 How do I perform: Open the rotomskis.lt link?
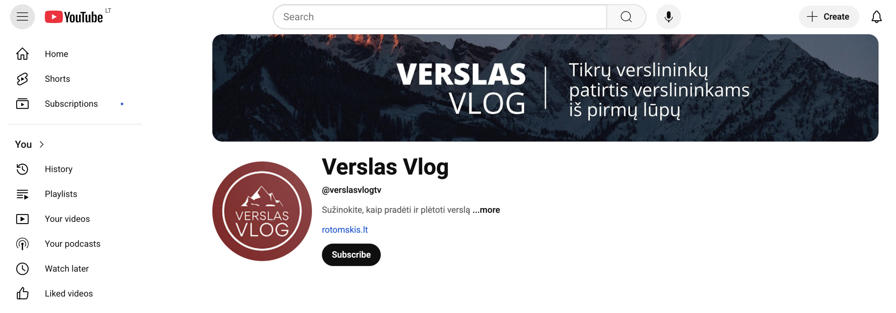click(344, 230)
